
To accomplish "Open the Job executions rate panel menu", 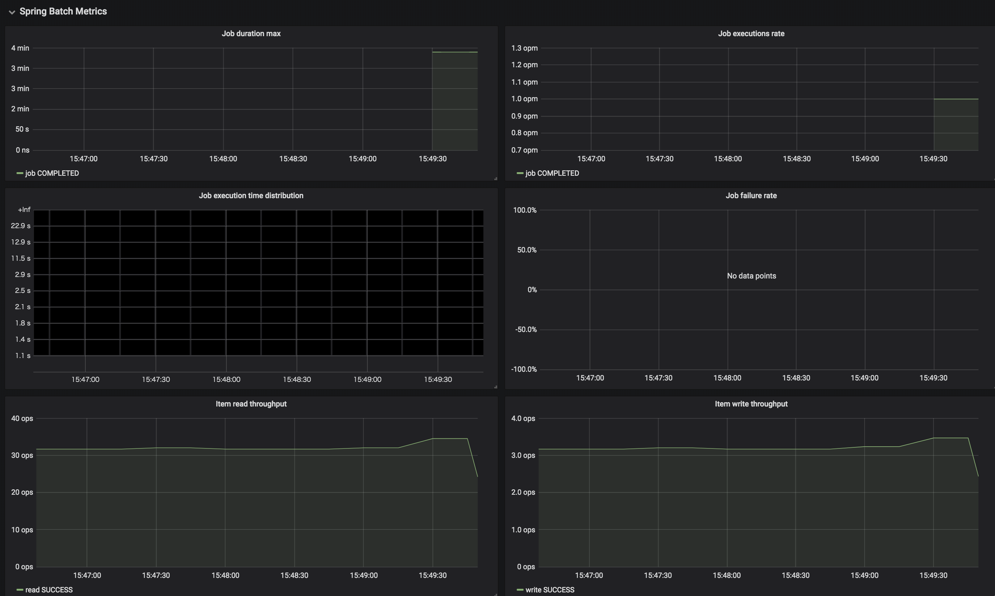I will coord(751,34).
